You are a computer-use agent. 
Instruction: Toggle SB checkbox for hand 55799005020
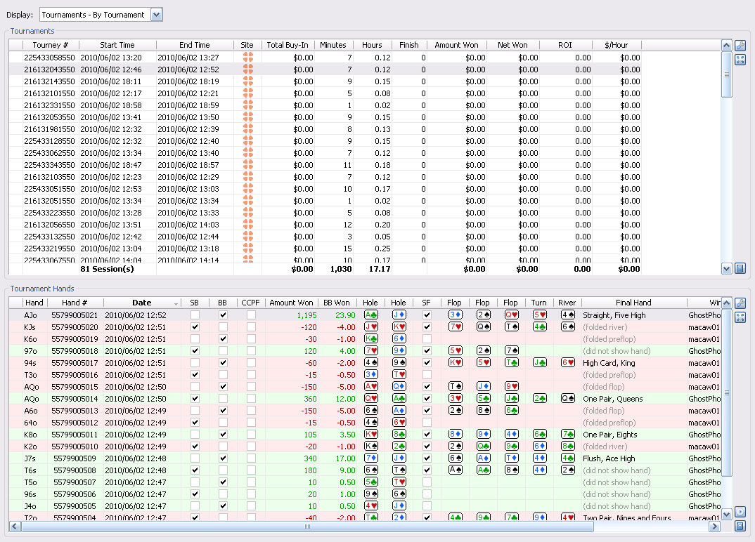pyautogui.click(x=195, y=327)
